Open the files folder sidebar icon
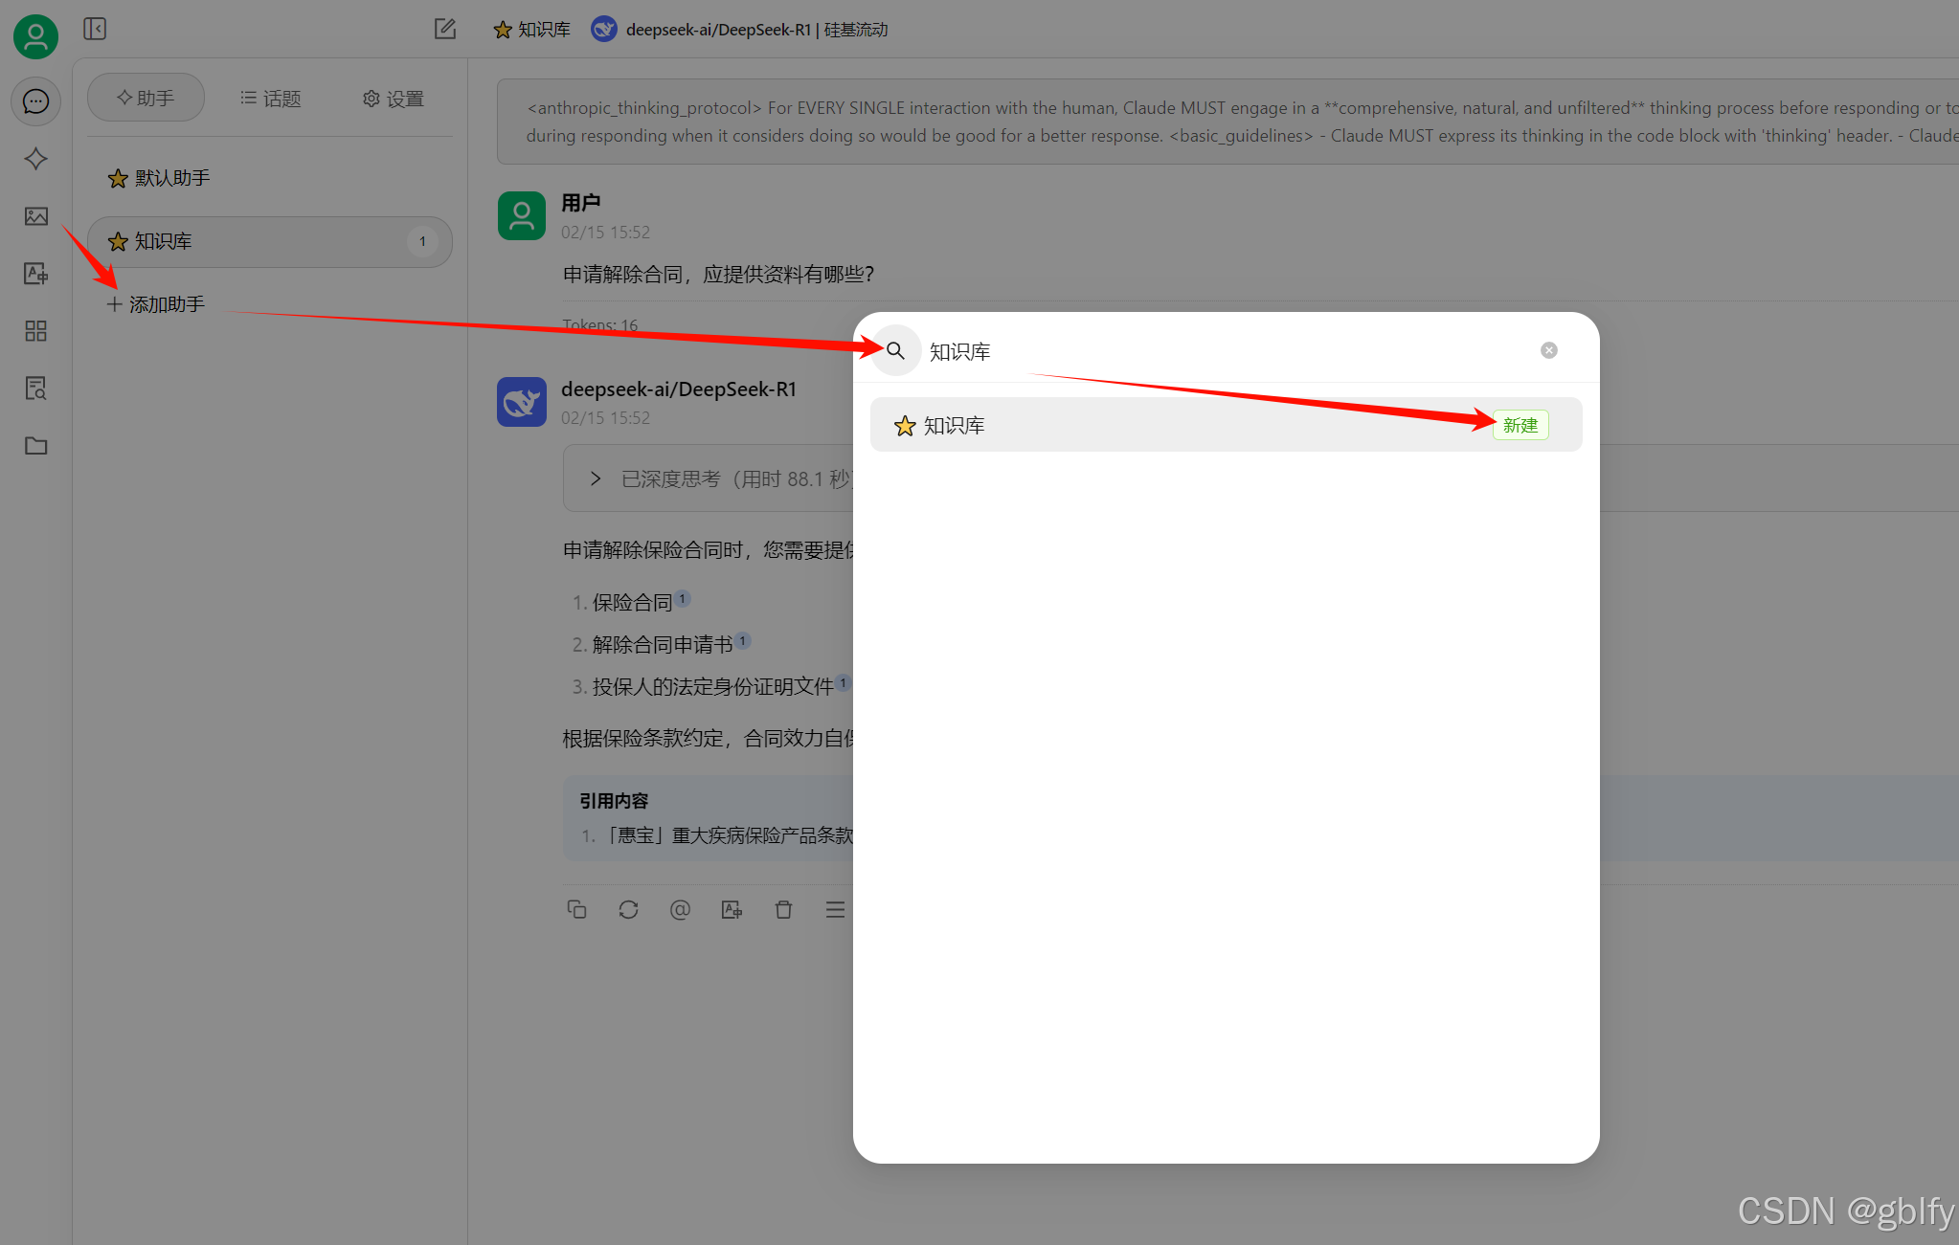The width and height of the screenshot is (1959, 1245). (35, 446)
